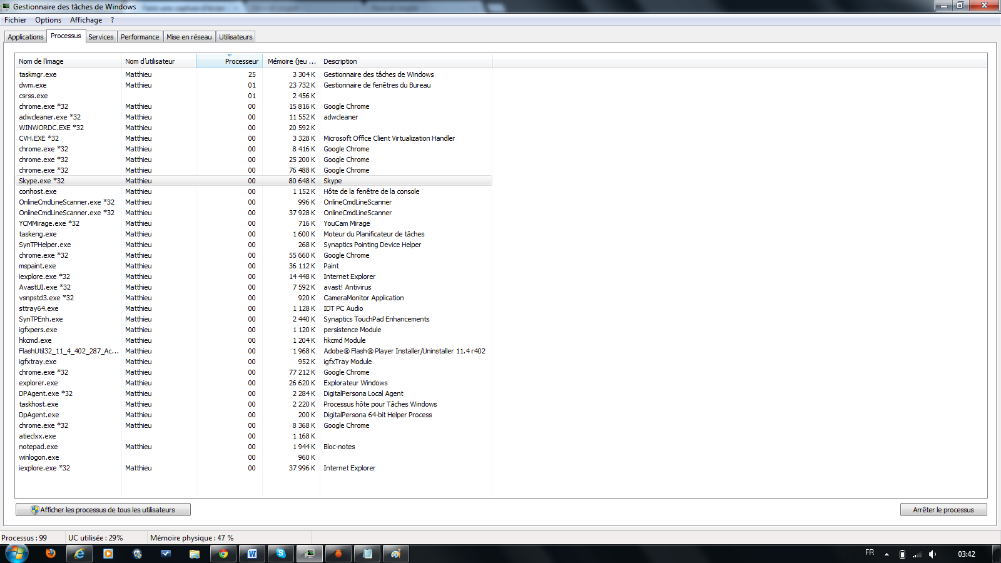Sort by Description column header
The image size is (1001, 563).
[x=406, y=61]
